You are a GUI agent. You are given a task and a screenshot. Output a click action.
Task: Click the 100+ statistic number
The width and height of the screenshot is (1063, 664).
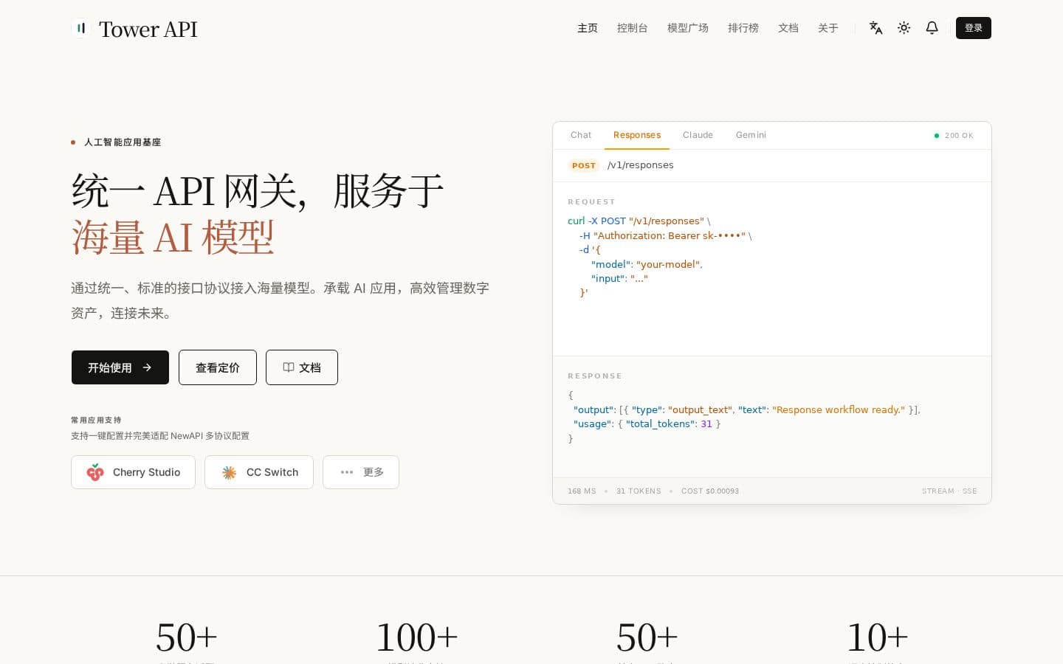[x=416, y=637]
